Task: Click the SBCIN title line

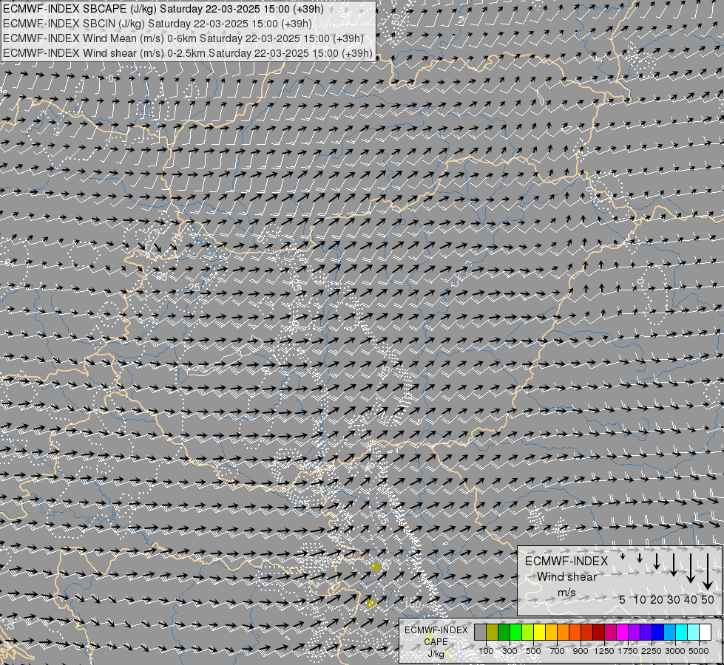Action: (158, 24)
